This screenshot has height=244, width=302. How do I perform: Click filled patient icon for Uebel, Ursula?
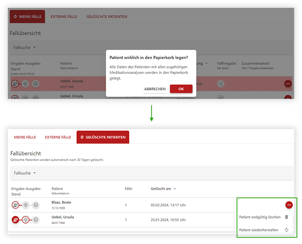pyautogui.click(x=15, y=220)
